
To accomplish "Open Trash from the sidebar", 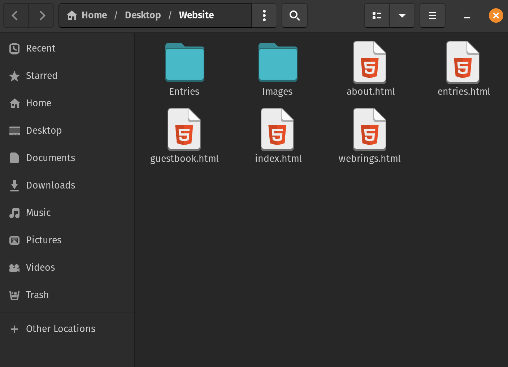I will pos(37,295).
